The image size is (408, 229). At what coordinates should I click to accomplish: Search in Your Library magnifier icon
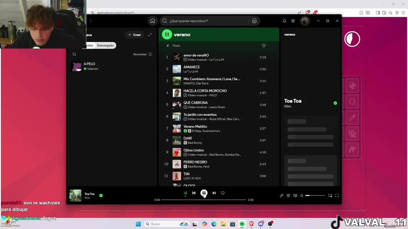click(74, 54)
